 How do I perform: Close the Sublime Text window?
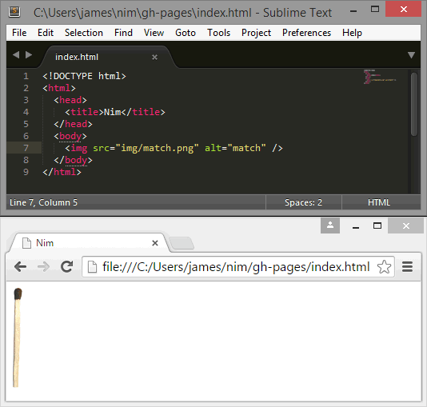(x=404, y=10)
